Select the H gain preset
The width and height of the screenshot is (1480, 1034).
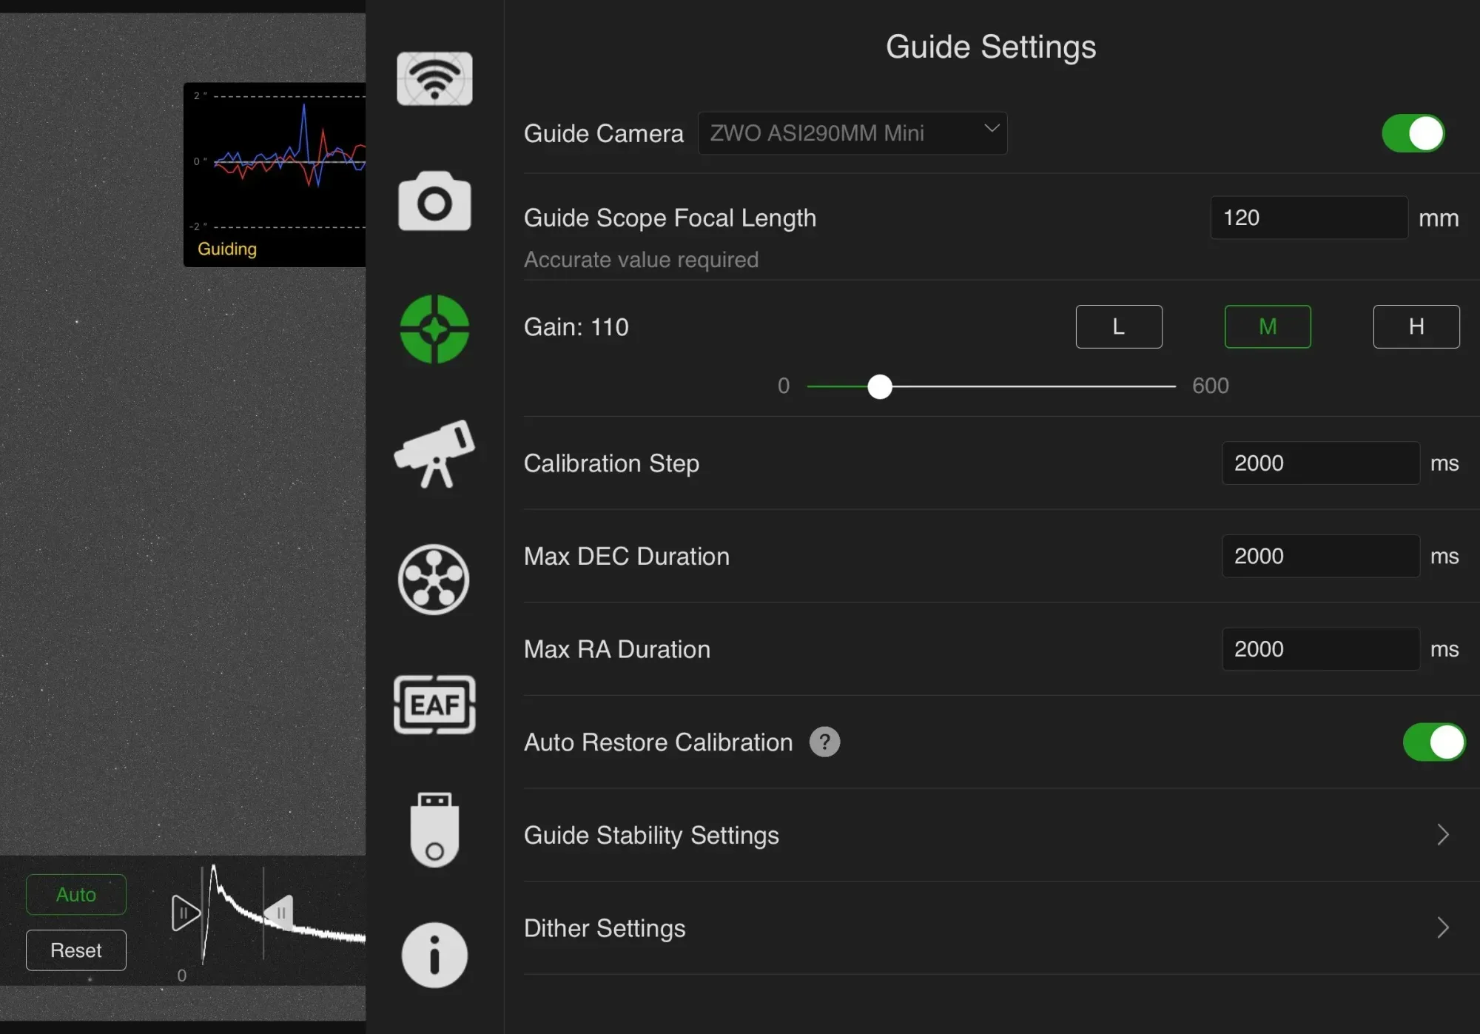click(1416, 326)
